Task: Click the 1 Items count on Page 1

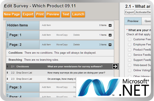Action: tap(103, 35)
